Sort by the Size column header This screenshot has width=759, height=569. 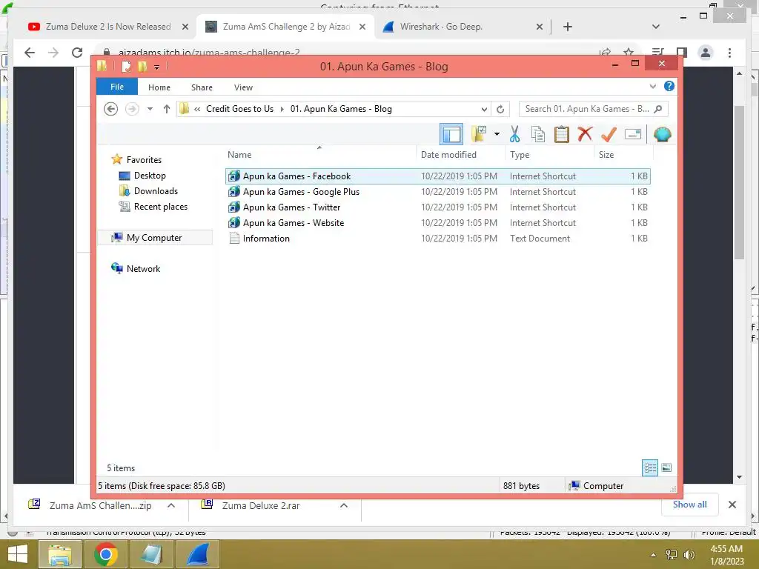pos(623,154)
